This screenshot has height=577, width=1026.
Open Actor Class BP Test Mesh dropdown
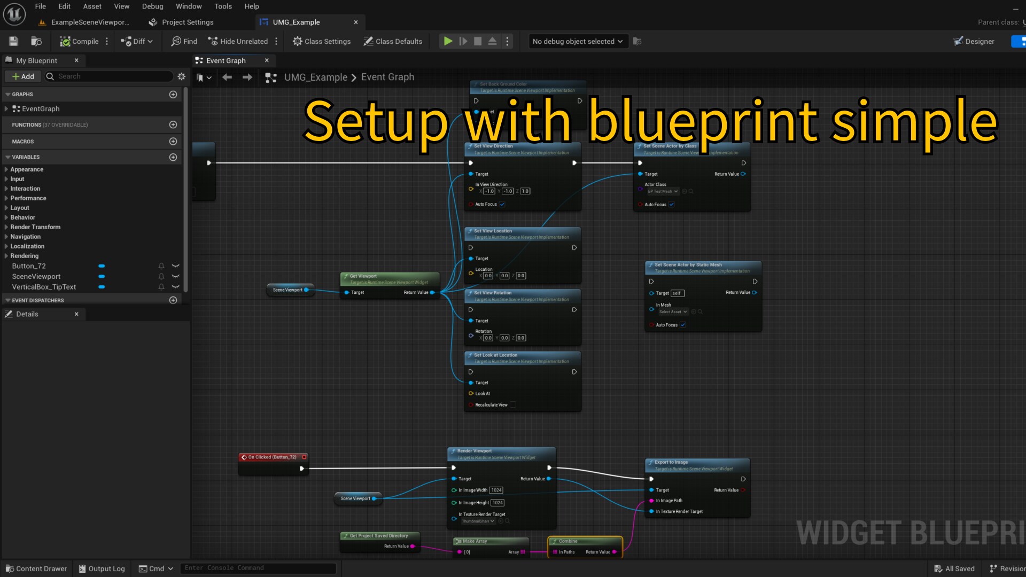[x=663, y=191]
